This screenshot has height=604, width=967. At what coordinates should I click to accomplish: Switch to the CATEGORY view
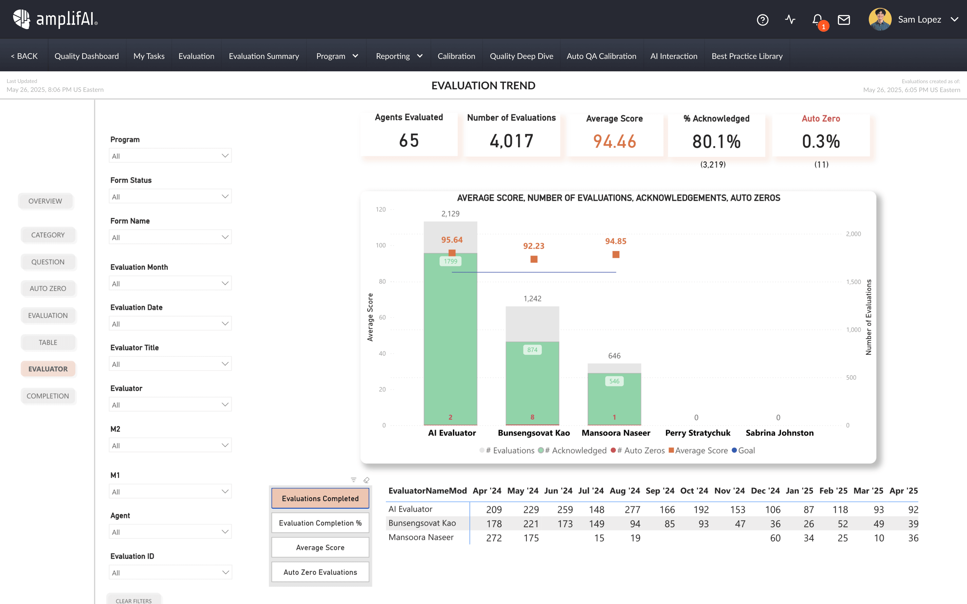(x=48, y=235)
